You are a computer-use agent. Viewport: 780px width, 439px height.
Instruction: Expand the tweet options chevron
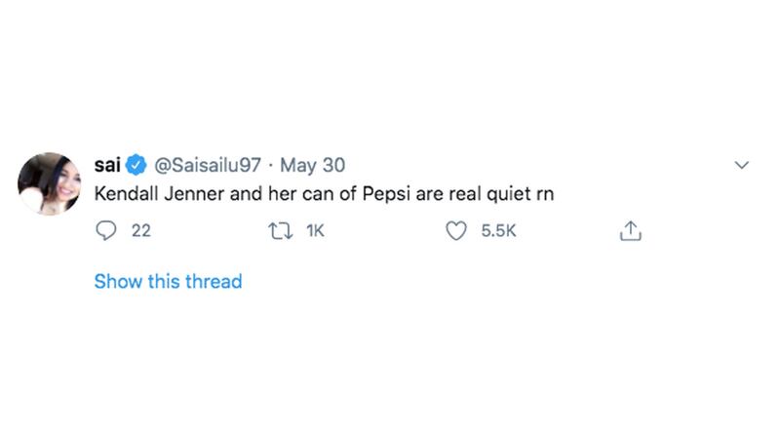pos(742,165)
